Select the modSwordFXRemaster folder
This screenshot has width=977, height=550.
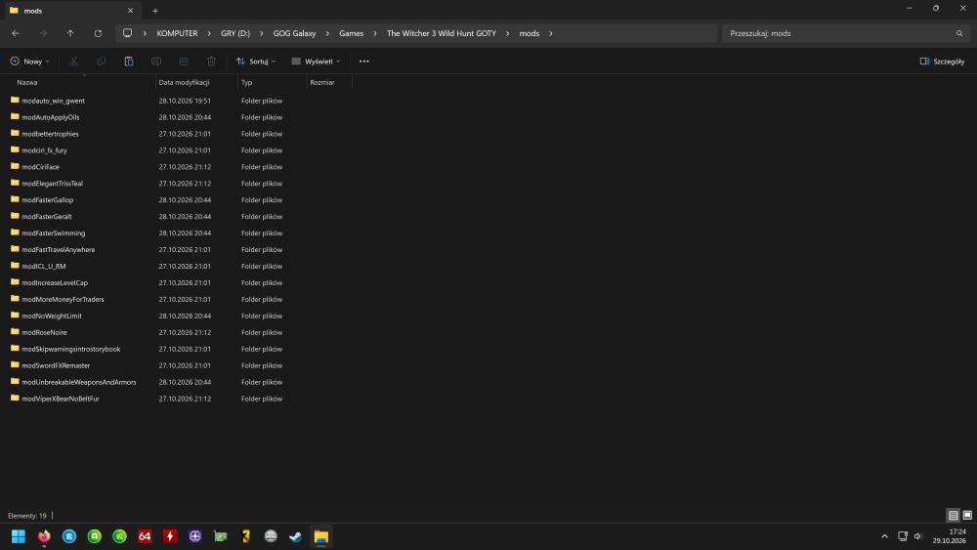click(x=56, y=365)
